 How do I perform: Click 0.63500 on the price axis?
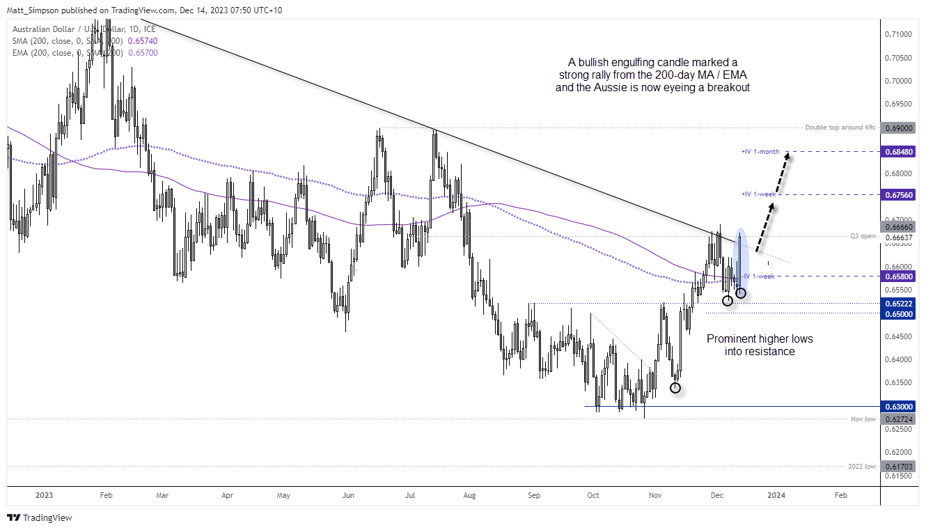coord(897,382)
